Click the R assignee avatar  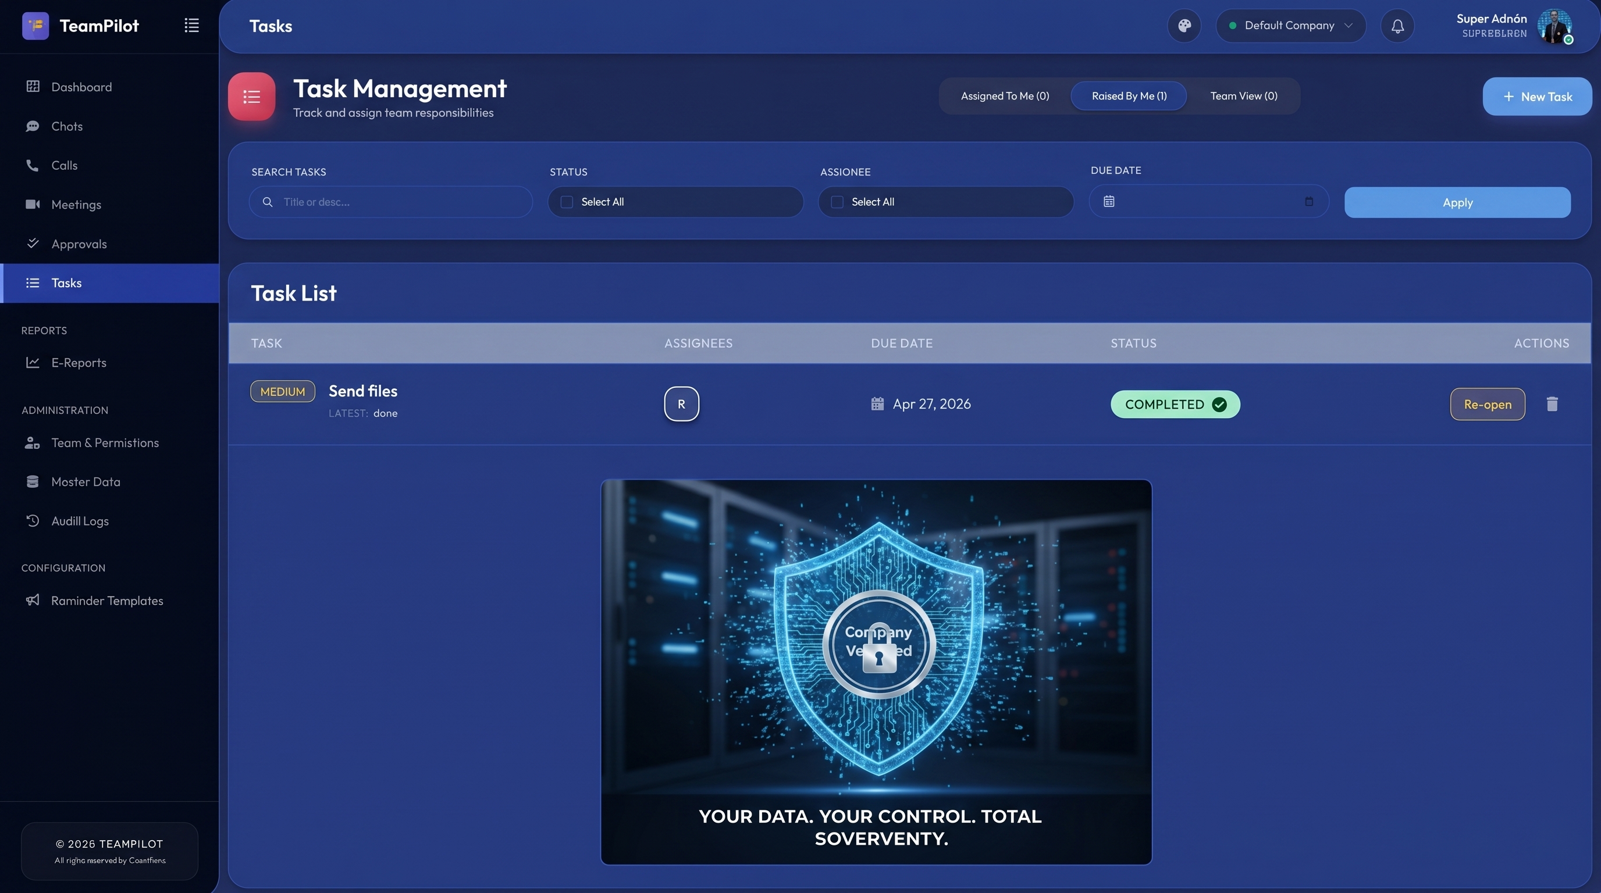click(x=681, y=403)
